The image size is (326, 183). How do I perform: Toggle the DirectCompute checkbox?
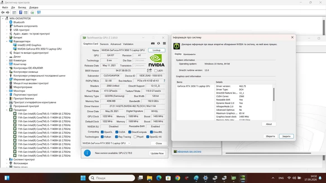point(129,132)
